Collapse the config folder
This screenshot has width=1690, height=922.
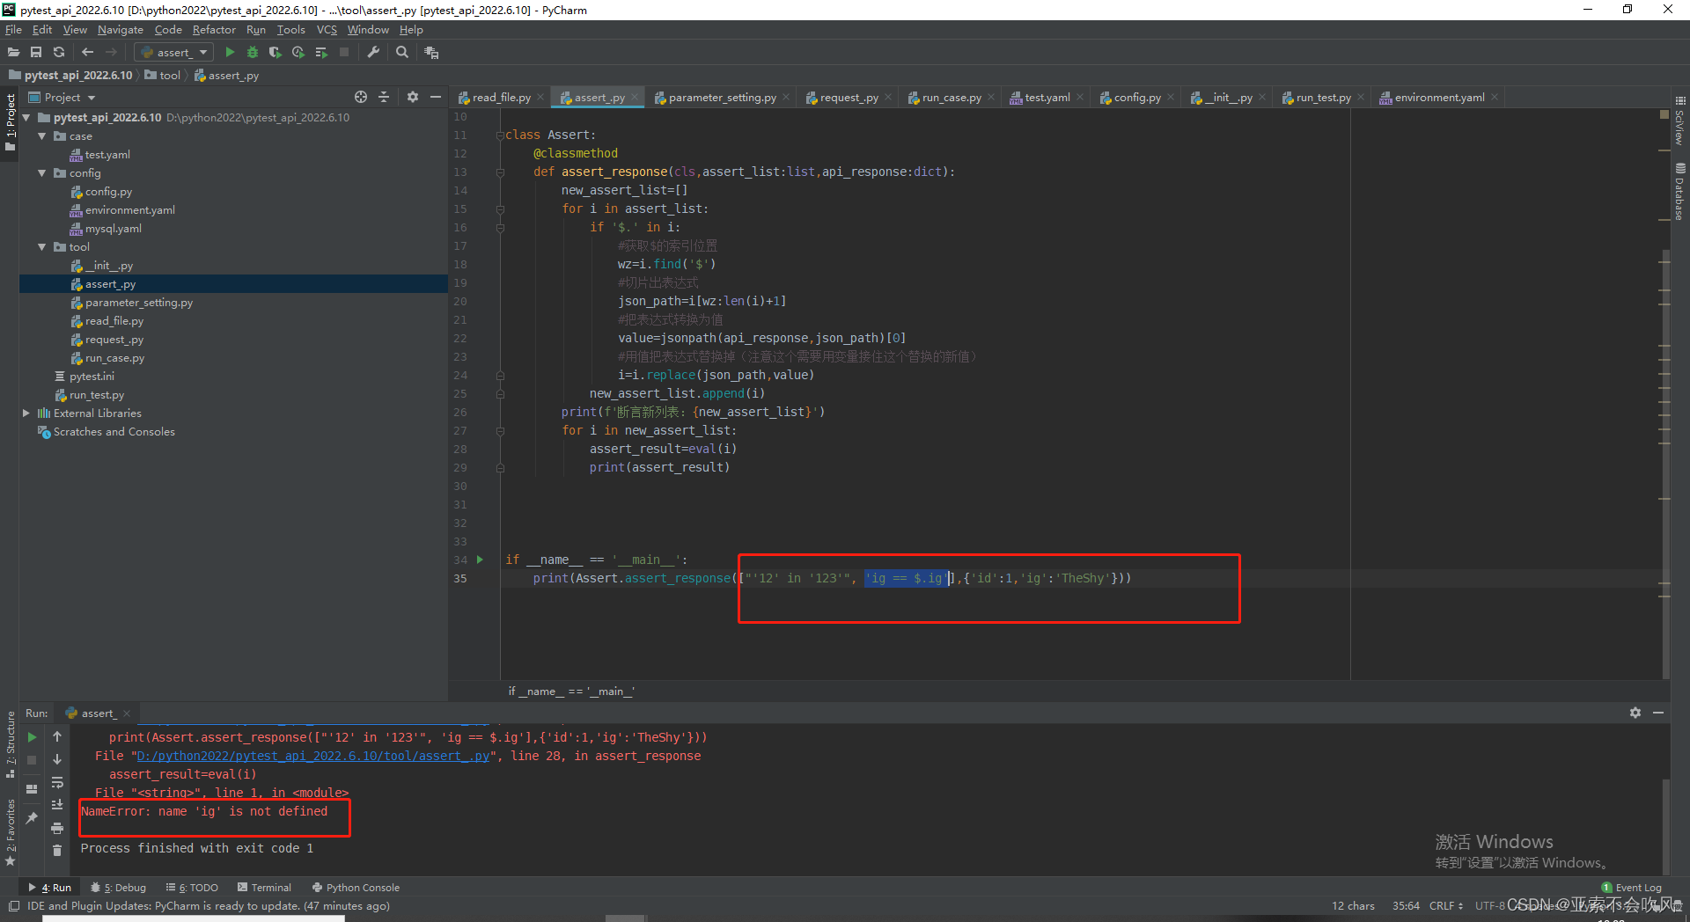(41, 173)
